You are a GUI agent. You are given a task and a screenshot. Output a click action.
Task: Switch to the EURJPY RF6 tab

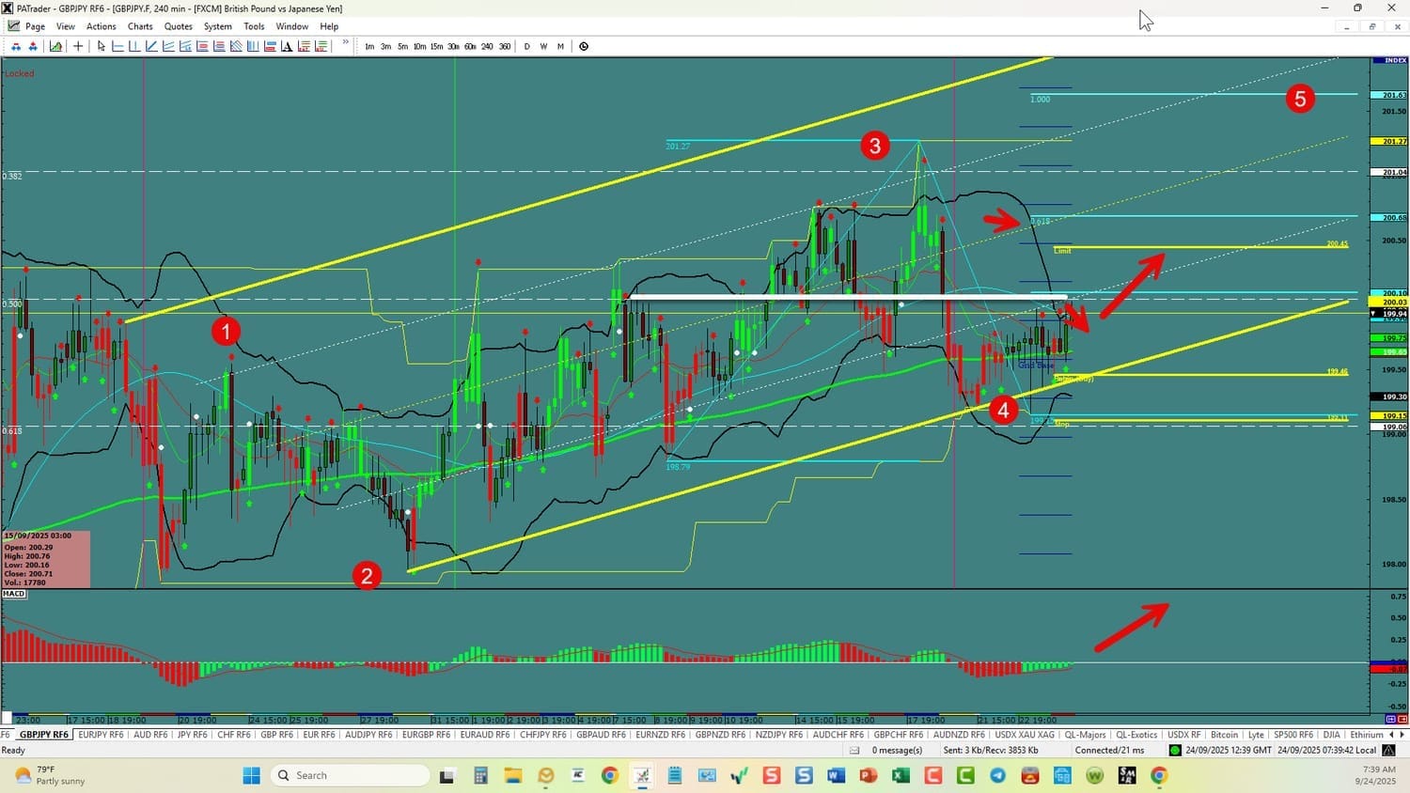pyautogui.click(x=101, y=735)
